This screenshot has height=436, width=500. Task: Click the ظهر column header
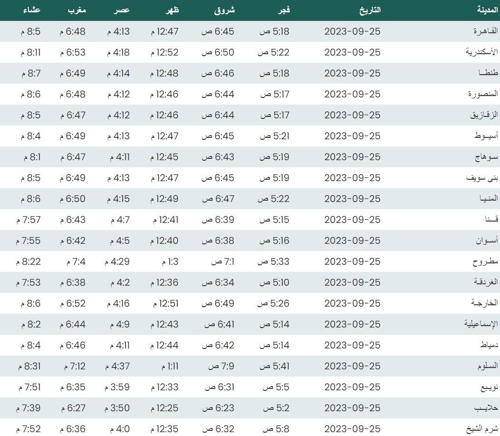[x=172, y=10]
